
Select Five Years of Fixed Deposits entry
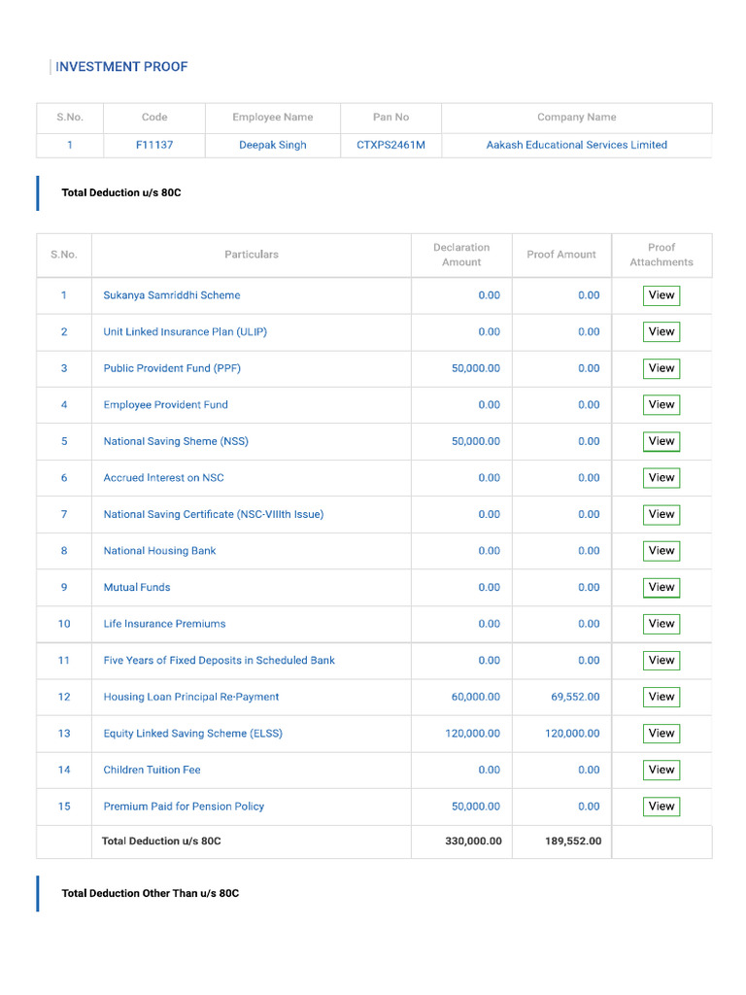pos(219,661)
